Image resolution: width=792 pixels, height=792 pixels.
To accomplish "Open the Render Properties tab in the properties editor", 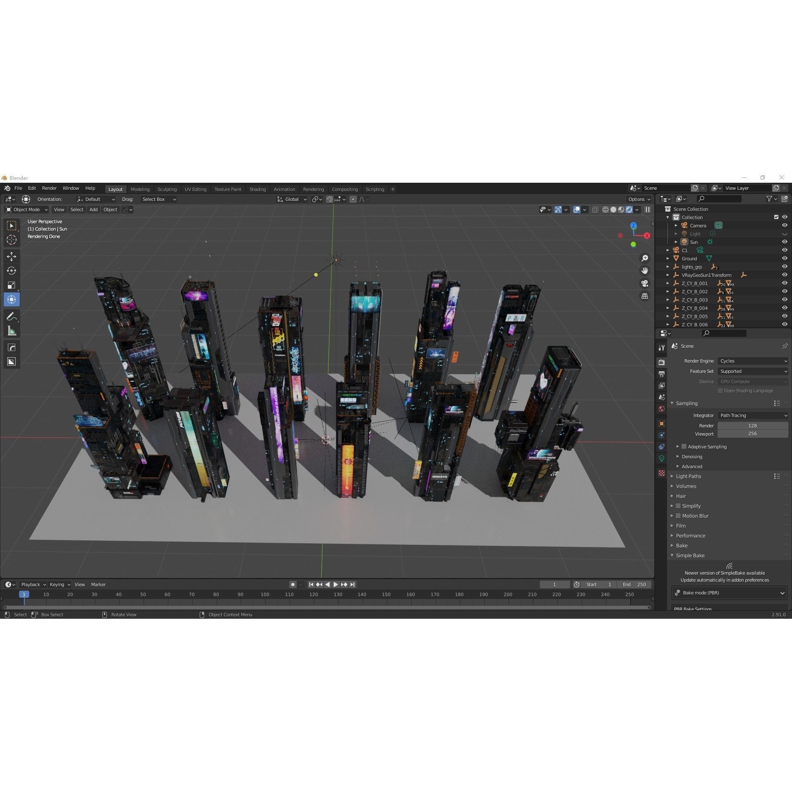I will pos(662,362).
